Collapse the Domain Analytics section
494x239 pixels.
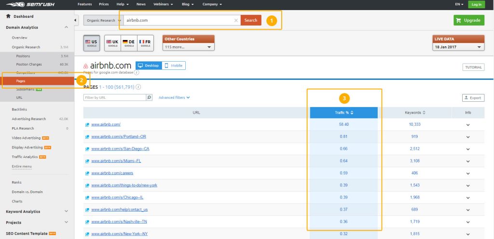66,27
